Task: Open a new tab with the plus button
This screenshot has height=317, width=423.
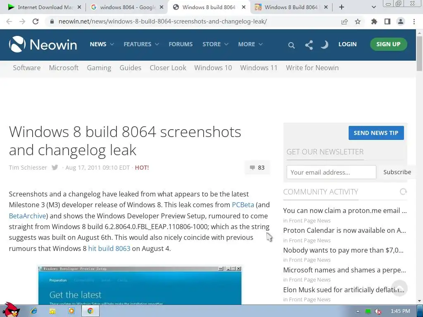Action: (342, 7)
